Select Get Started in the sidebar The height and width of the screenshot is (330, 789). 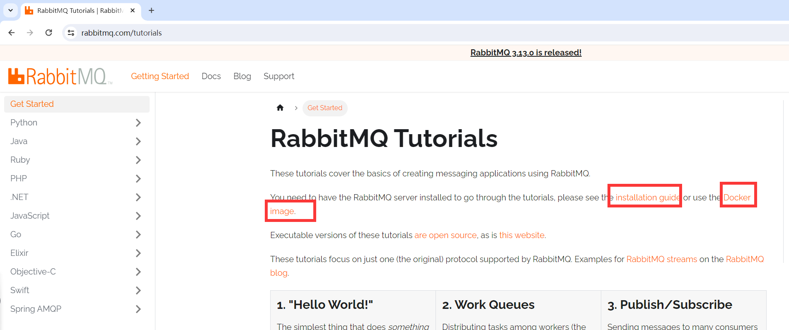click(x=77, y=104)
